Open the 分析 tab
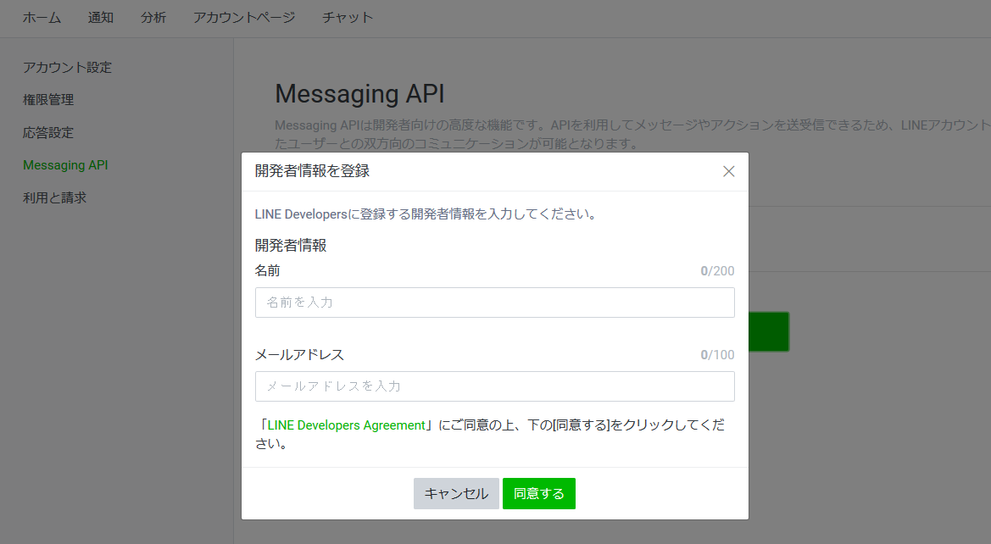The height and width of the screenshot is (544, 991). coord(153,18)
